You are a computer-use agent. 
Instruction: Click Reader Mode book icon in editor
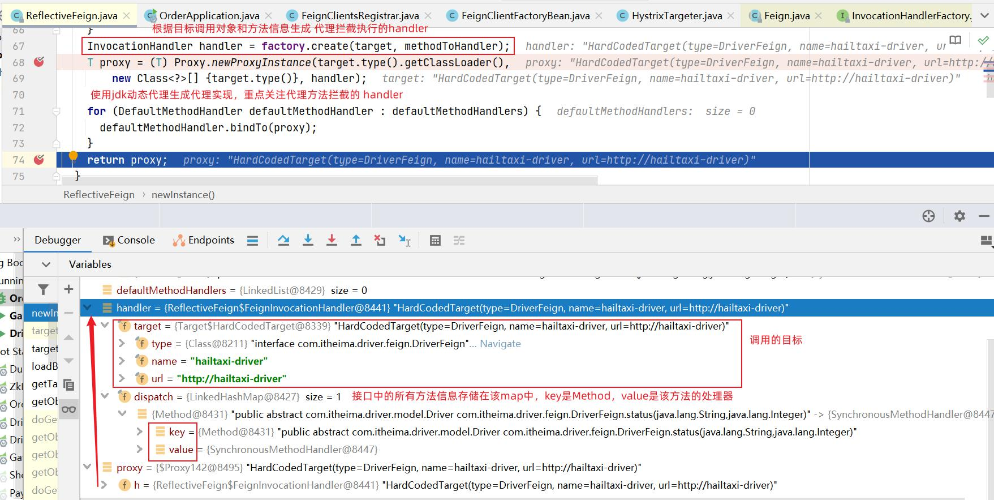(956, 40)
